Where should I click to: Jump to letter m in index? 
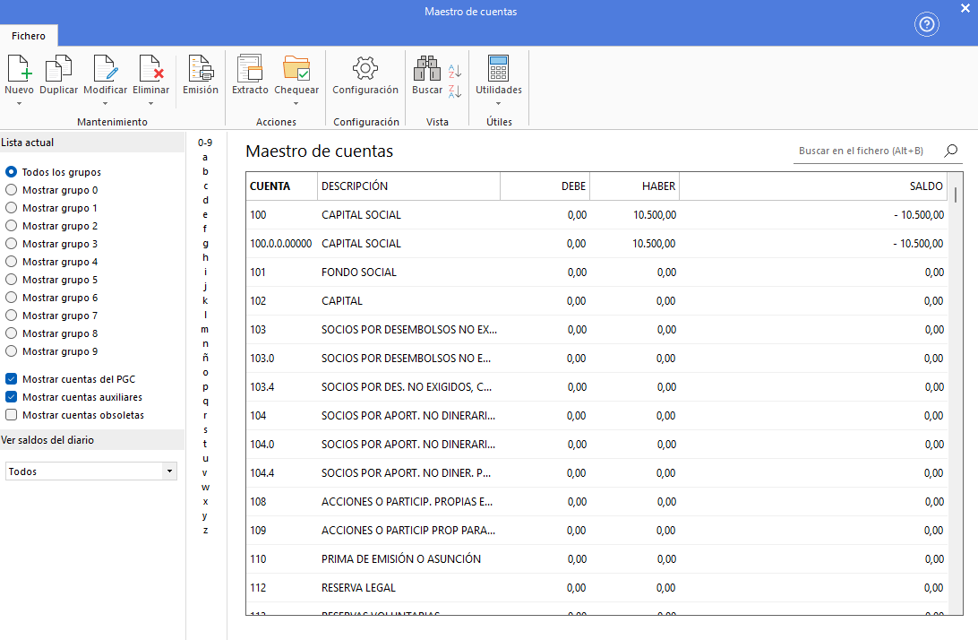click(x=205, y=329)
